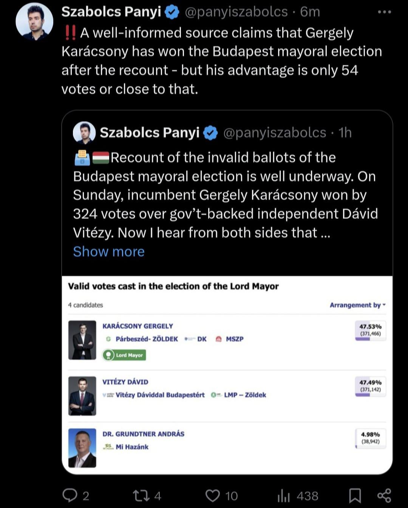Screen dimensions: 408x508
Task: Click the small avatar in the quoted tweet
Action: pos(84,133)
